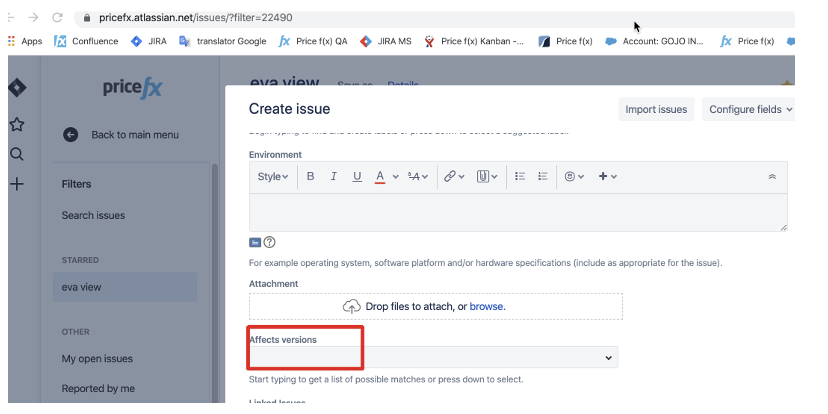Click inside the Environment text area
The height and width of the screenshot is (414, 828).
coord(515,212)
